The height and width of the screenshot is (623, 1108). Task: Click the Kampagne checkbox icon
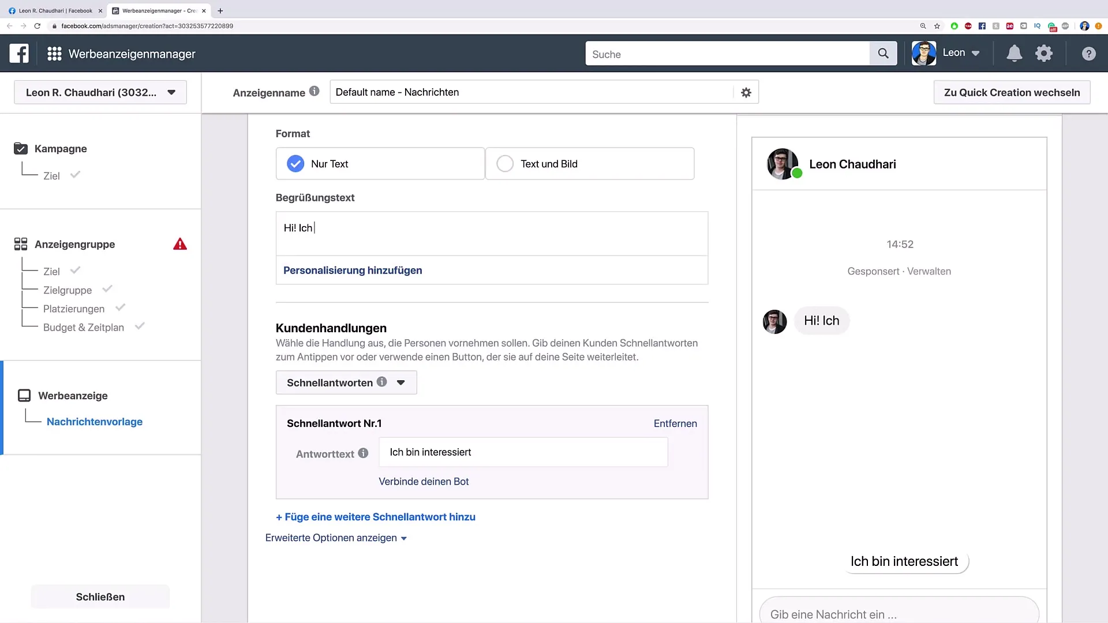[x=21, y=148]
